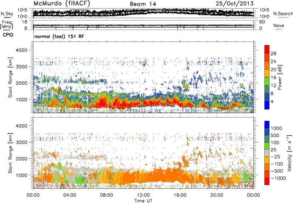The width and height of the screenshot is (293, 203).
Task: Click the gray -25 to 25 velocity band
Action: [267, 153]
